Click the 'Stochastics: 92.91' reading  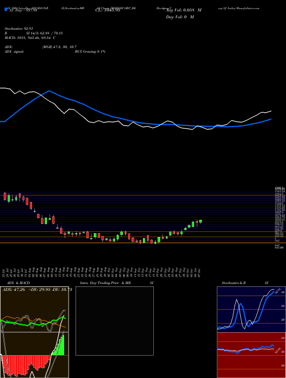tap(19, 29)
